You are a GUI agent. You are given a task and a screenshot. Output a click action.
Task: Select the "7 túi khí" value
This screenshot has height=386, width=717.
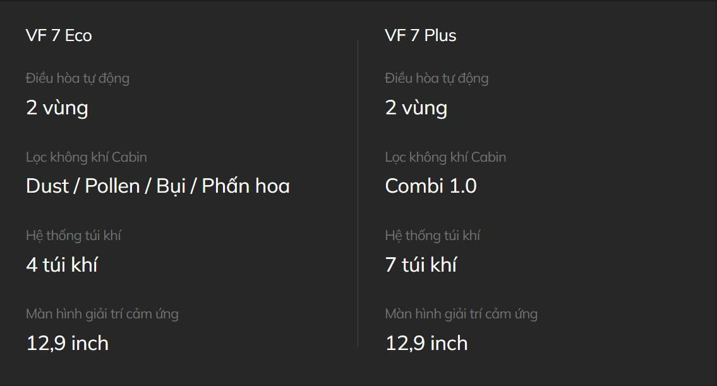[421, 265]
